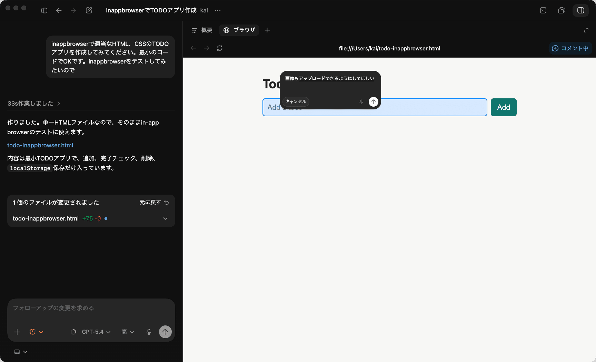Send the comment with arrow button
The image size is (596, 362).
373,102
